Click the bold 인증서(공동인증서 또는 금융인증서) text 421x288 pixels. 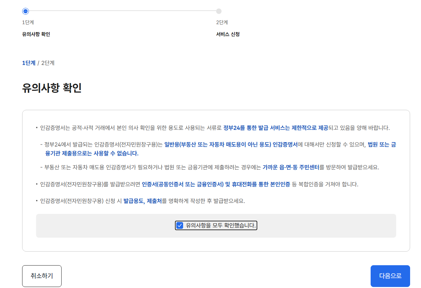pos(183,184)
